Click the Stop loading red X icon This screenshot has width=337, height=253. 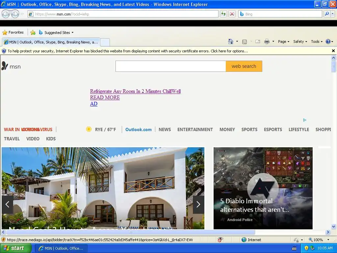tap(232, 14)
